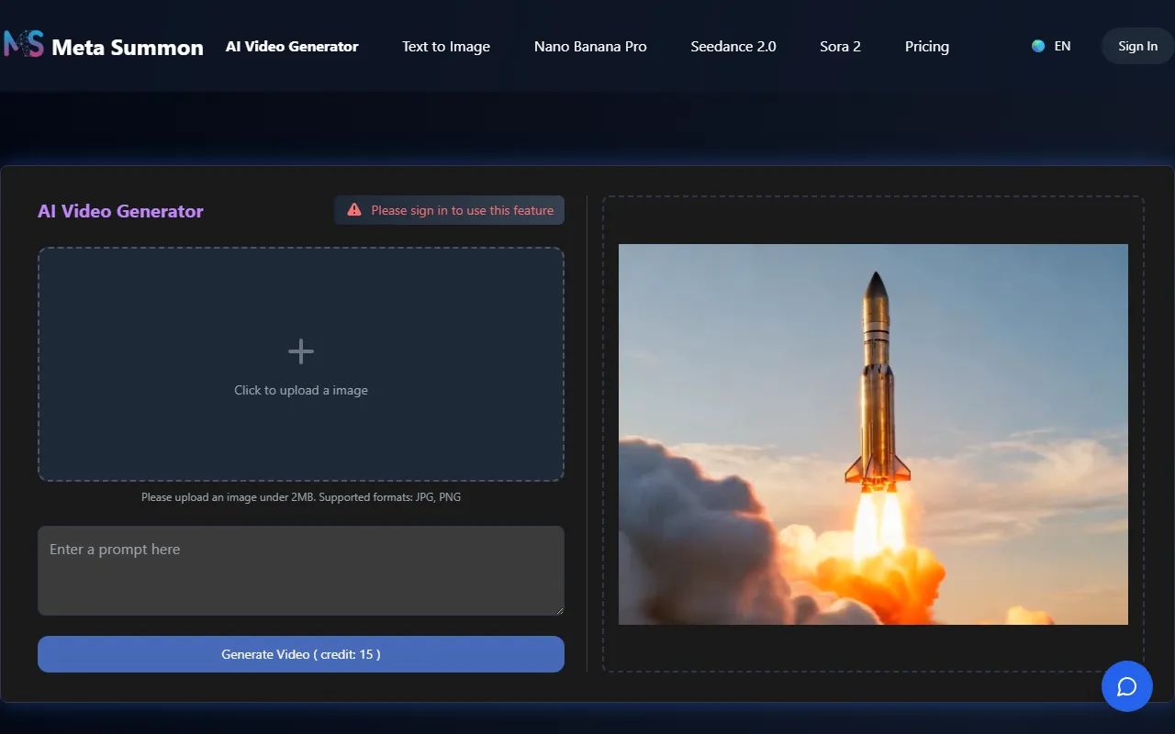Go to the Text to Image page
Screen dimensions: 1175x734
coord(446,46)
